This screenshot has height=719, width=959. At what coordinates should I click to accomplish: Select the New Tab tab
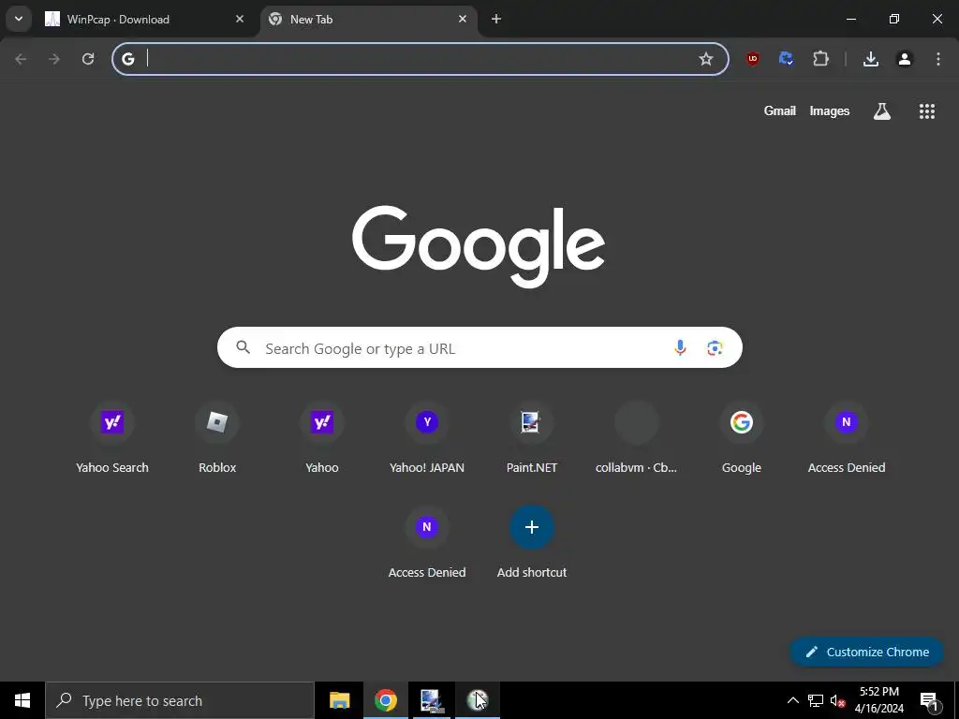(x=368, y=19)
